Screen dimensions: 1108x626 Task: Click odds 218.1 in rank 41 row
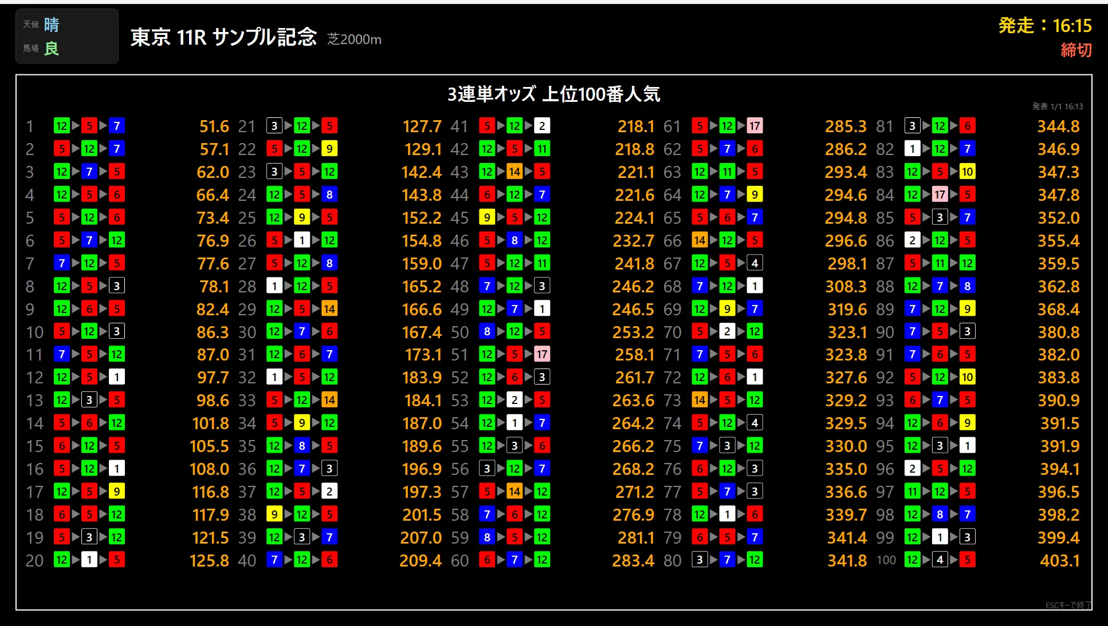tap(635, 126)
